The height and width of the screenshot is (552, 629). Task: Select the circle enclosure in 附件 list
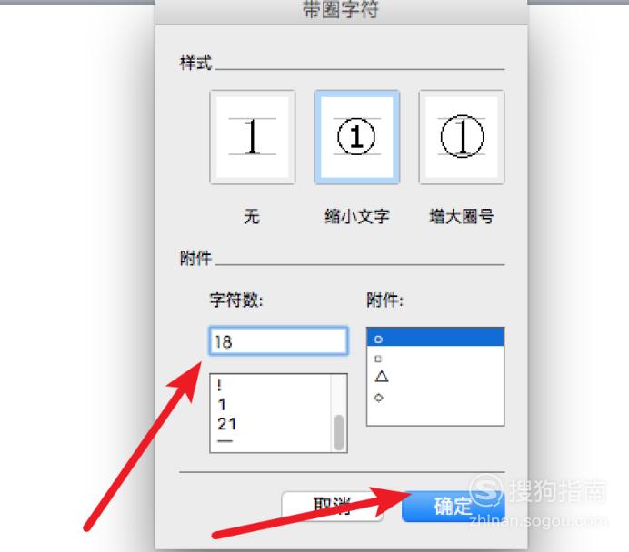435,338
